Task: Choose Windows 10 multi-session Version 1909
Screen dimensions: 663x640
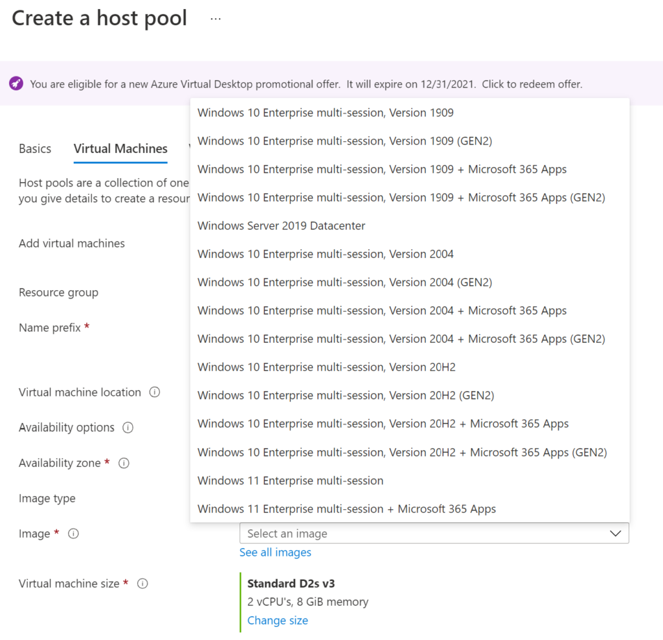Action: [410, 113]
